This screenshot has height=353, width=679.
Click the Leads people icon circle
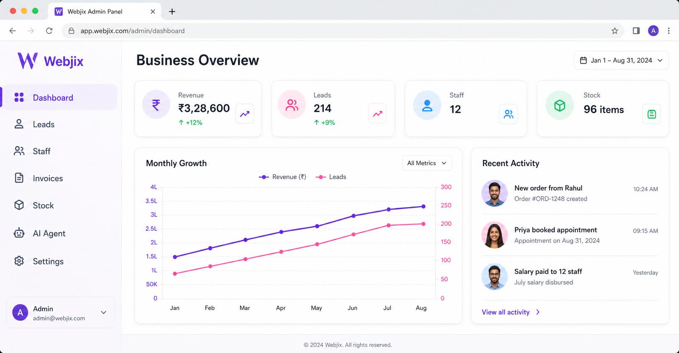coord(292,104)
